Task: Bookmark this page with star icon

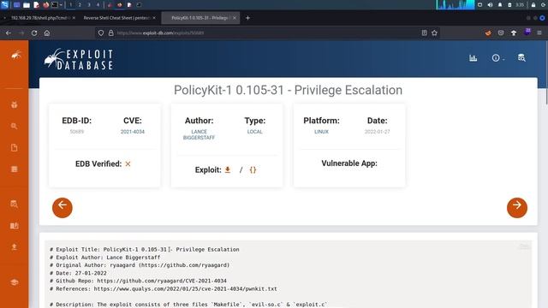Action: point(434,33)
